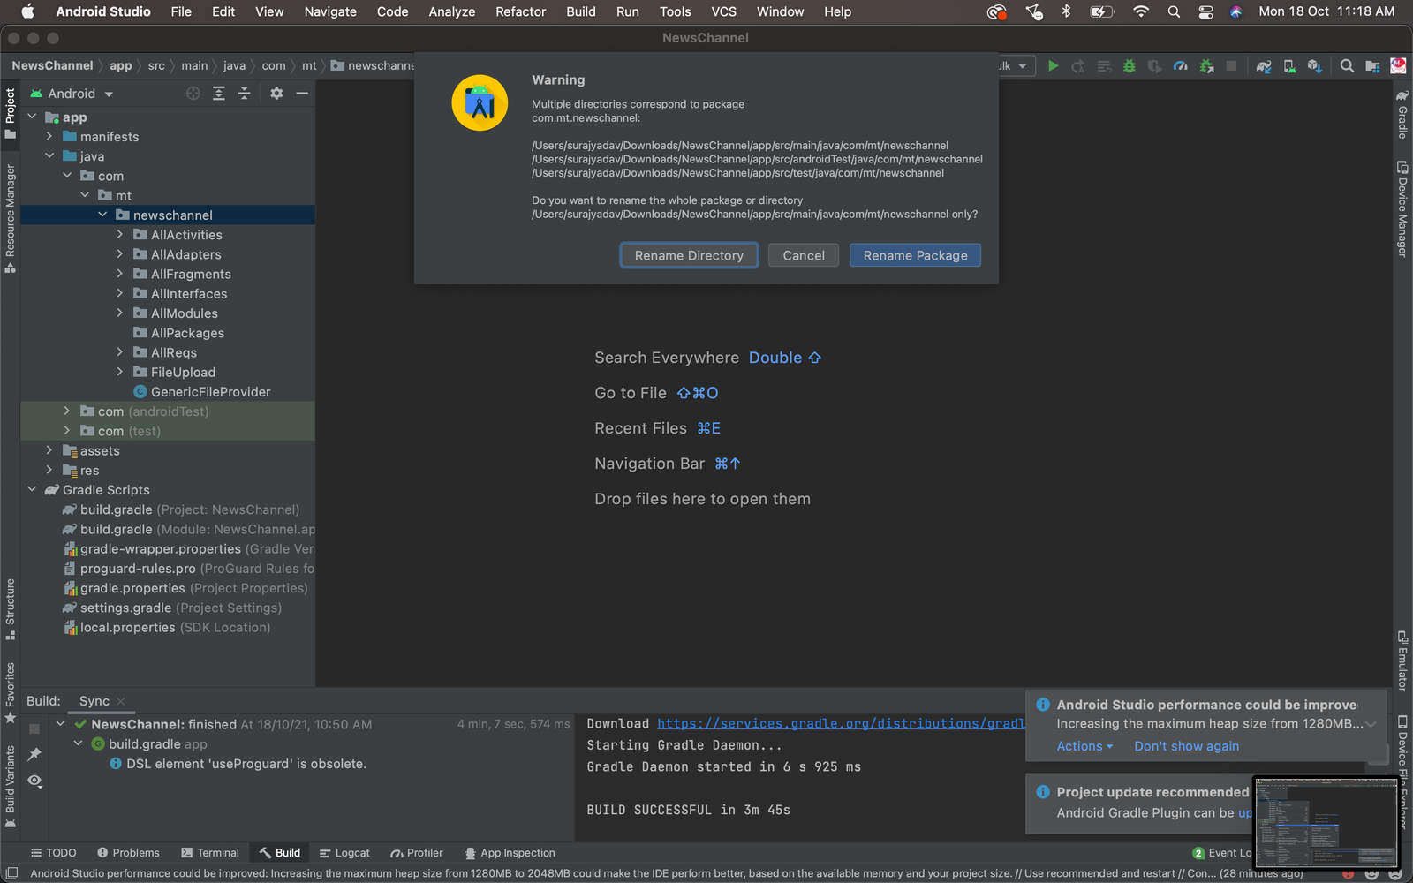Image resolution: width=1413 pixels, height=883 pixels.
Task: Switch to the Terminal tab
Action: pos(210,853)
